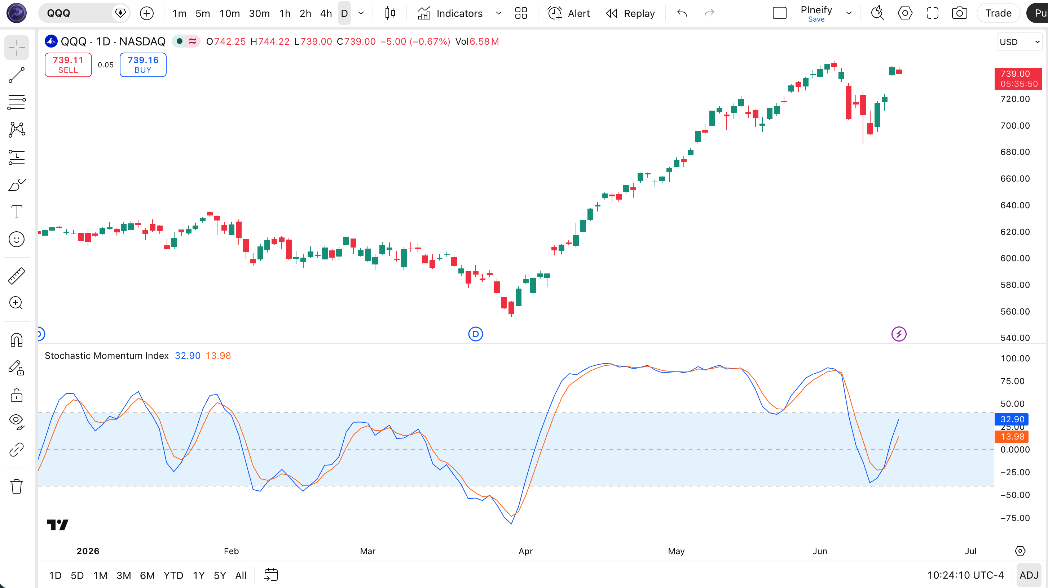Undo the last chart action
This screenshot has height=588, width=1048.
tap(682, 13)
